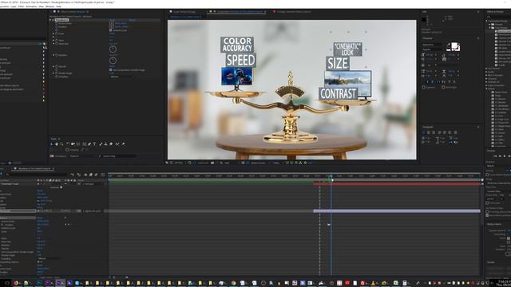This screenshot has height=287, width=511.
Task: Click Anchor Point crosshair picker in Effect Controls
Action: pyautogui.click(x=112, y=23)
